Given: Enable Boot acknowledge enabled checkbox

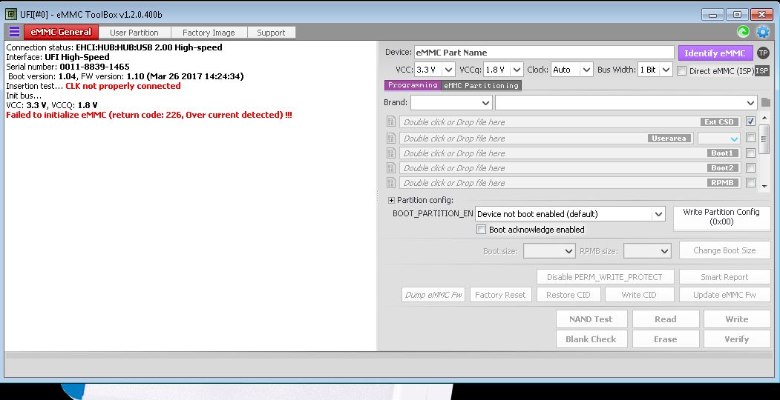Looking at the screenshot, I should point(481,230).
